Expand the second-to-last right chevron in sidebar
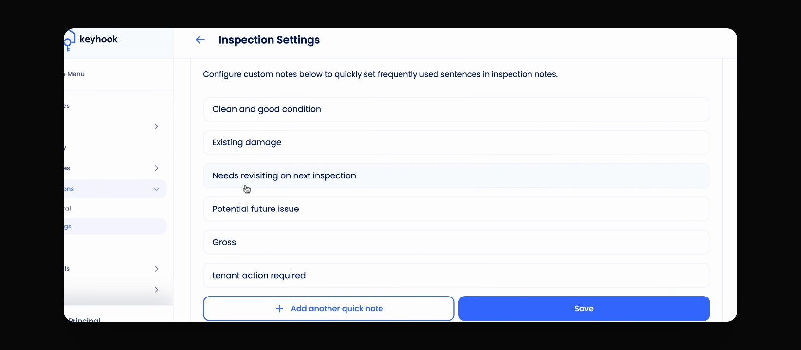Image resolution: width=801 pixels, height=350 pixels. pyautogui.click(x=156, y=269)
